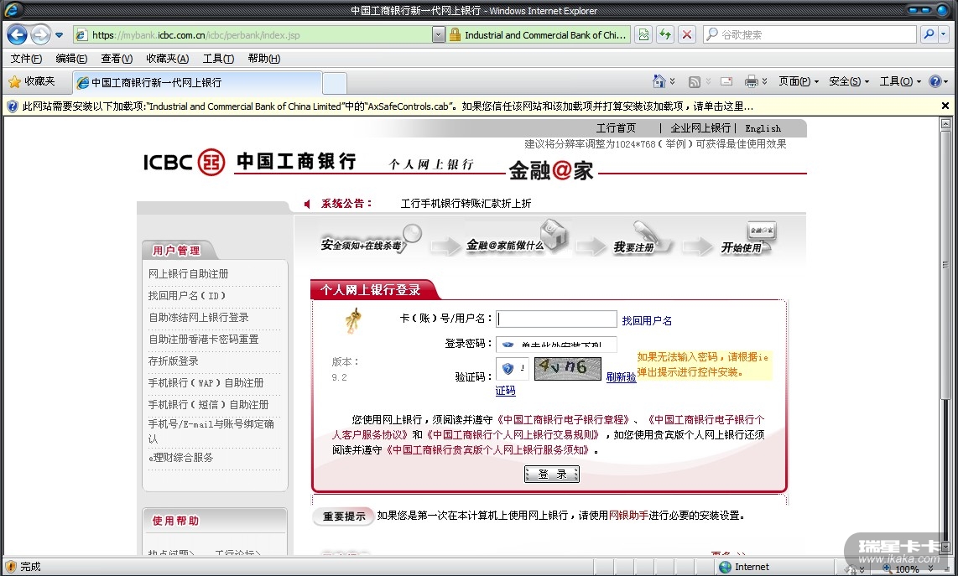This screenshot has height=576, width=958.
Task: Click the Stop loading red X icon
Action: tap(687, 35)
